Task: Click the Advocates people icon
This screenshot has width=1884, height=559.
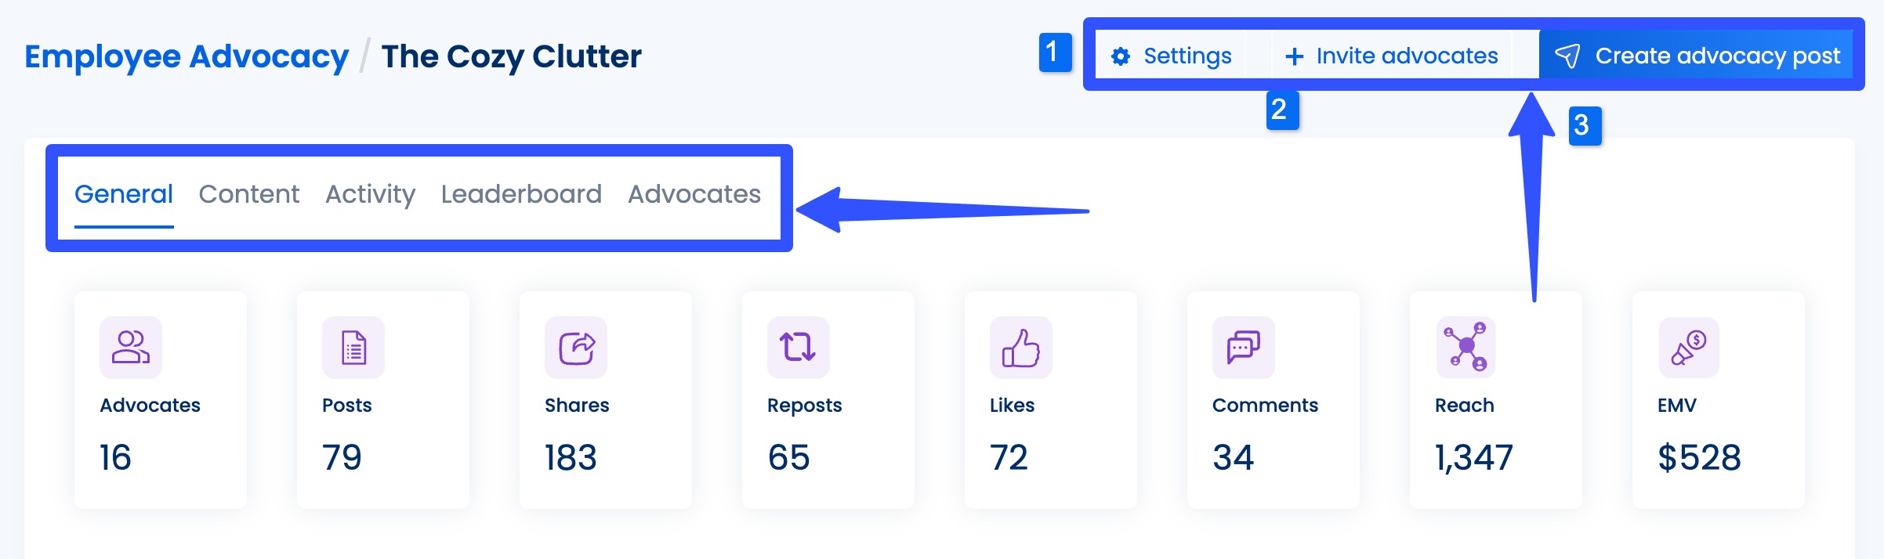Action: [x=130, y=347]
